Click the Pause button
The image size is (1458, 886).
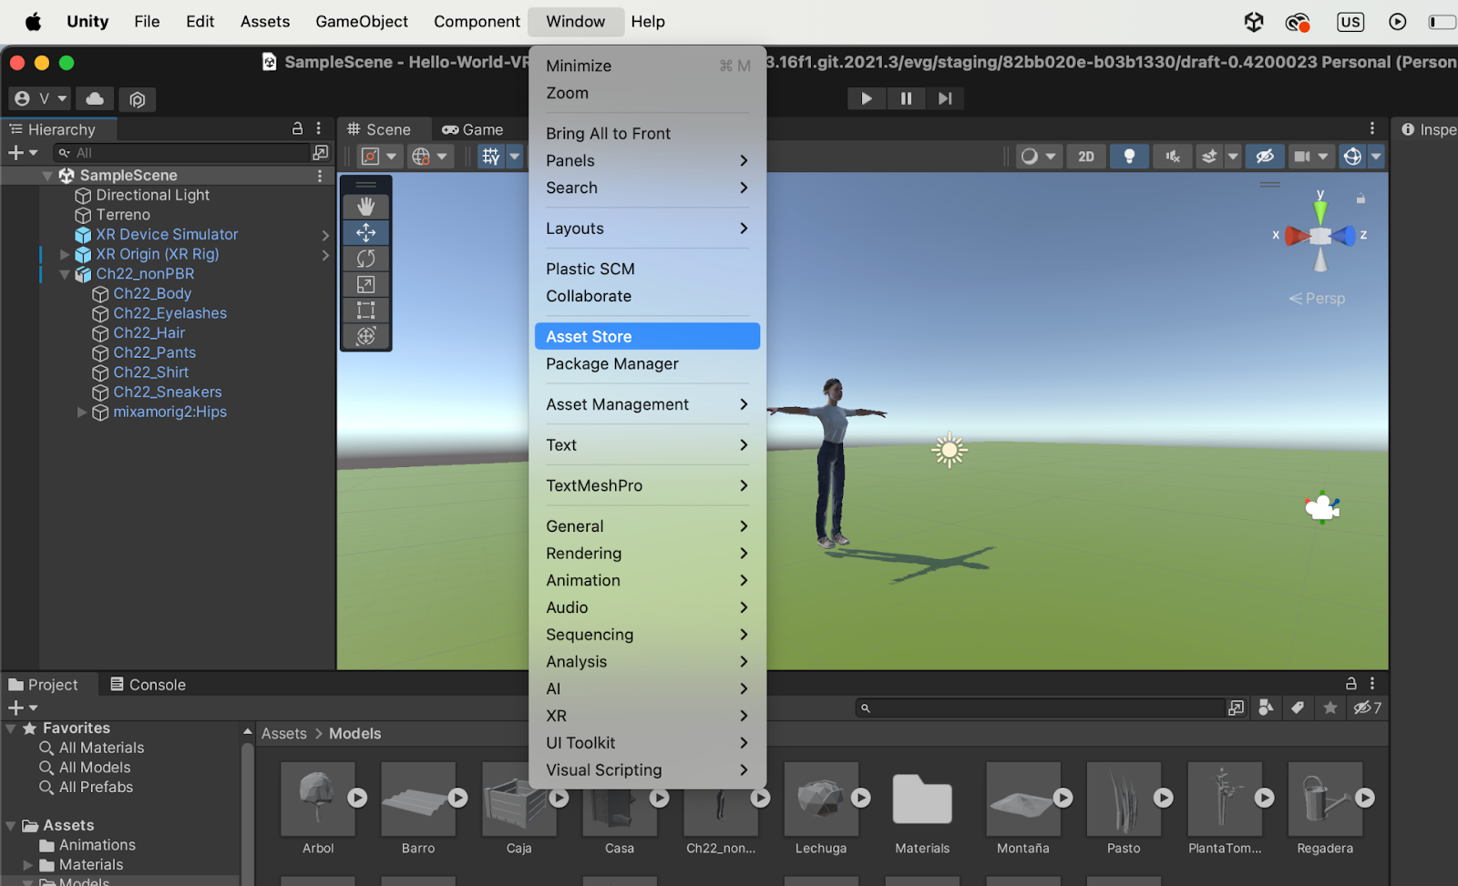[x=906, y=98]
